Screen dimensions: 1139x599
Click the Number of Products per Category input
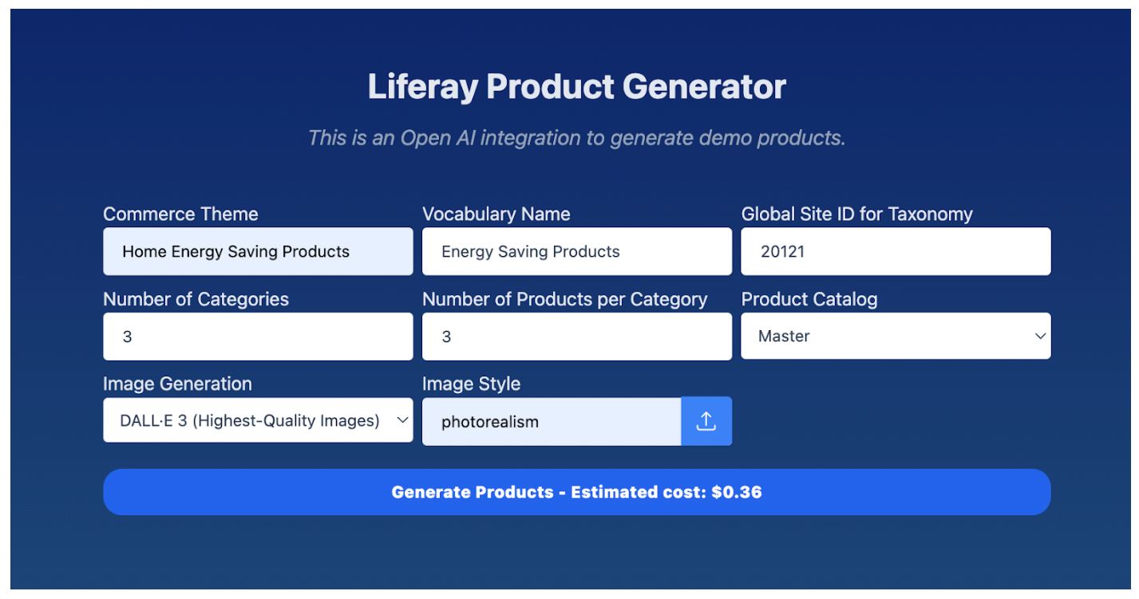click(x=576, y=337)
